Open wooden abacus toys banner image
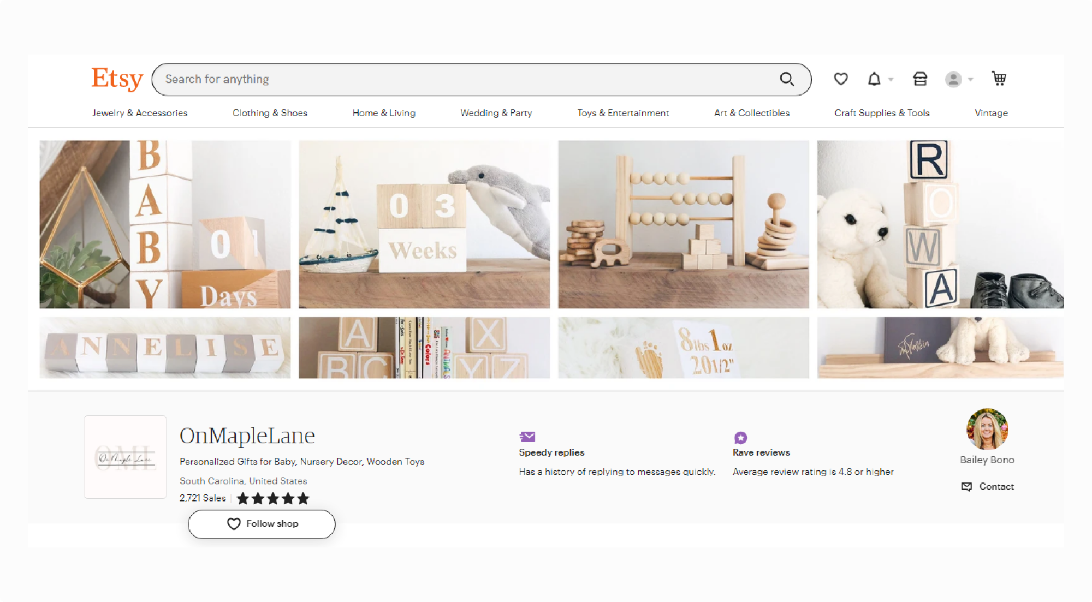1092x602 pixels. pos(684,224)
